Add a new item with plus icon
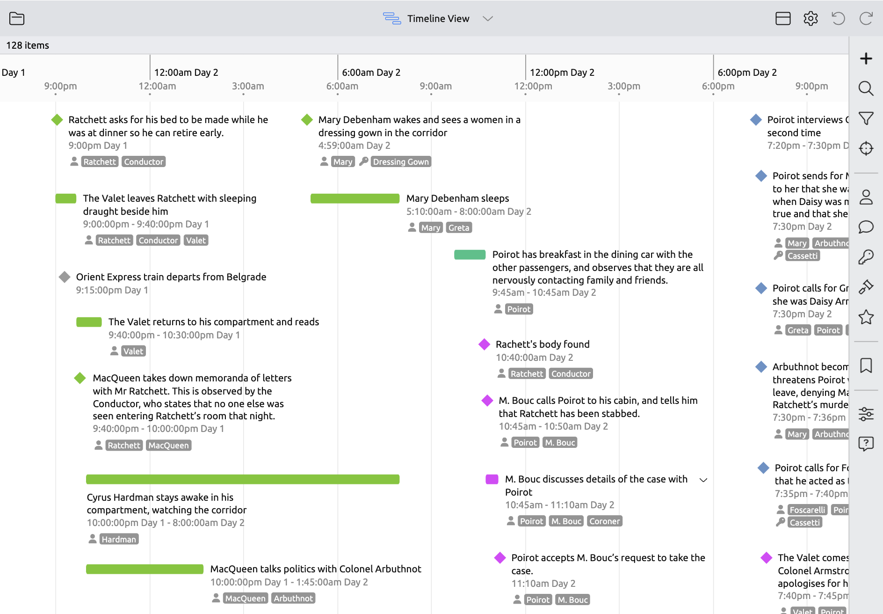The width and height of the screenshot is (883, 614). point(866,58)
